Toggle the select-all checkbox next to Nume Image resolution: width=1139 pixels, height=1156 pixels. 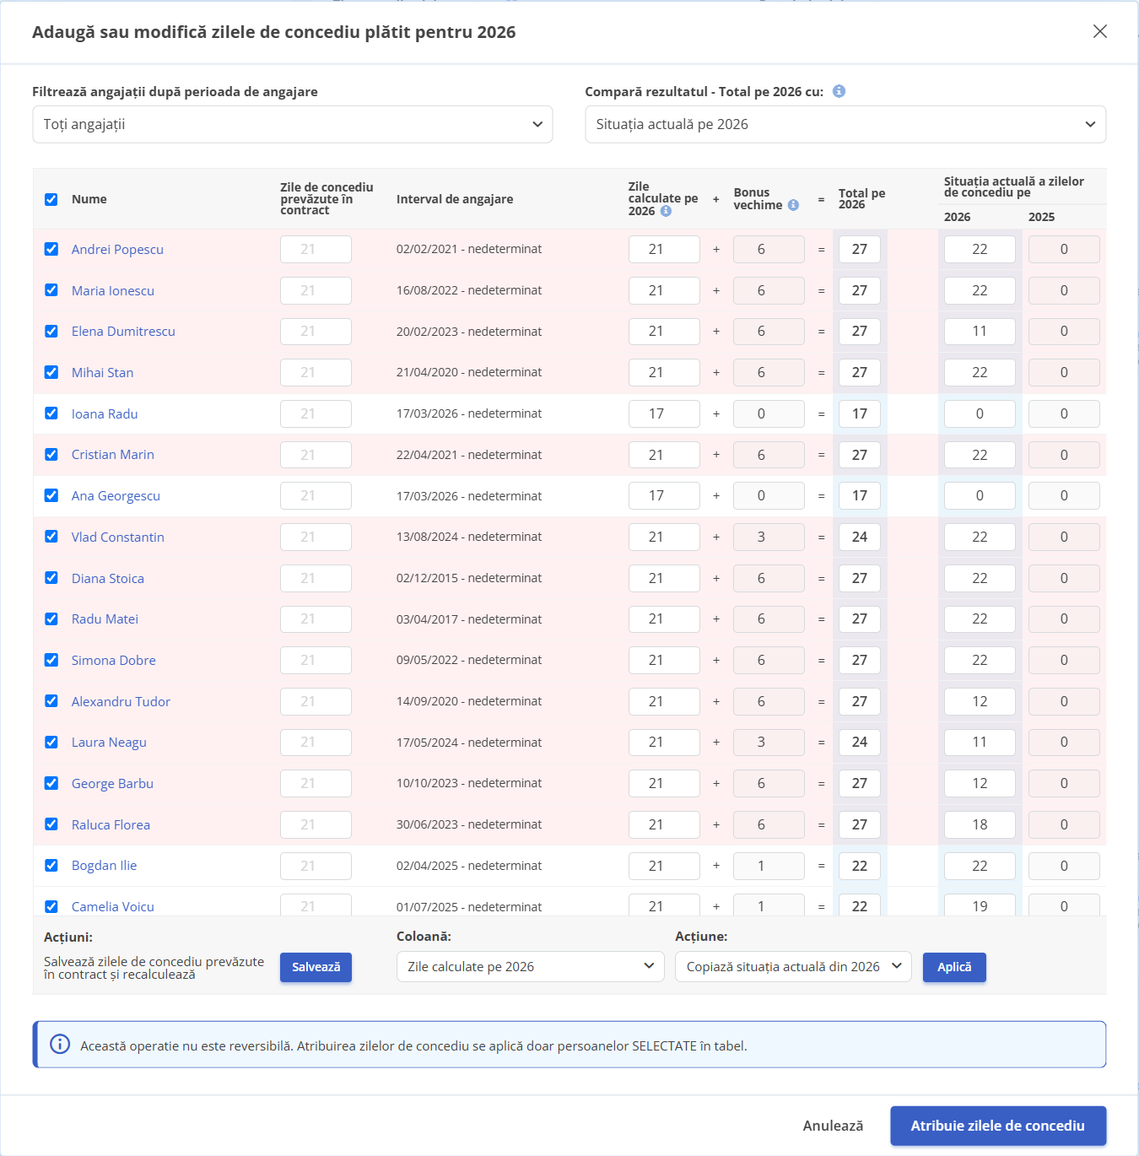click(x=51, y=199)
